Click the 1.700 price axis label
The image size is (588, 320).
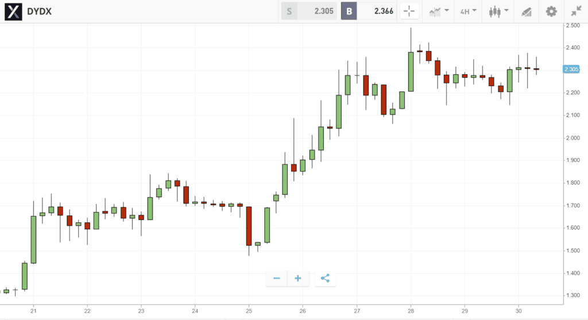click(574, 206)
